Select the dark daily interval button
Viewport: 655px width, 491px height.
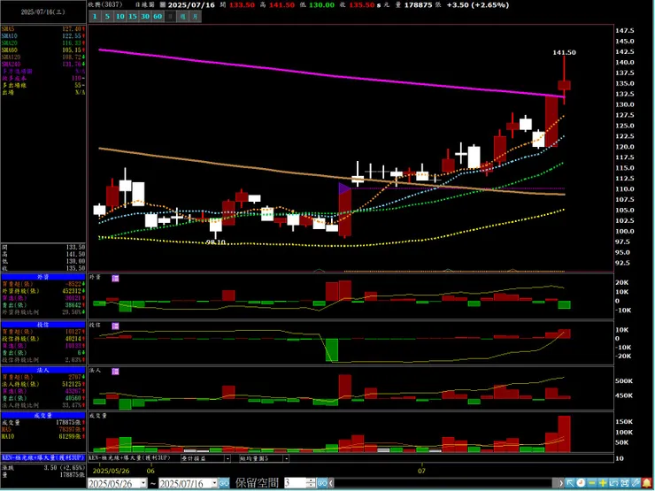point(171,16)
